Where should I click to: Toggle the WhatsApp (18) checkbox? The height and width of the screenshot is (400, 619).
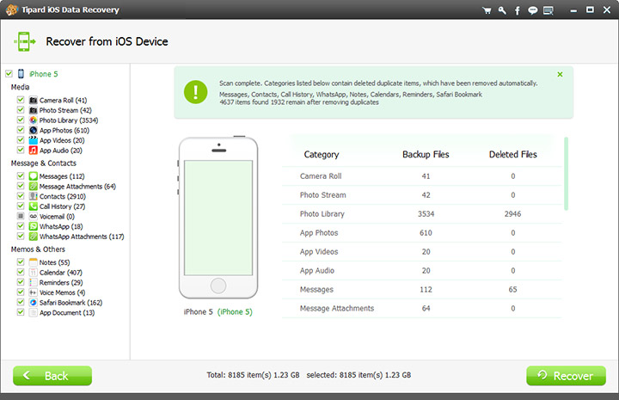[x=21, y=226]
